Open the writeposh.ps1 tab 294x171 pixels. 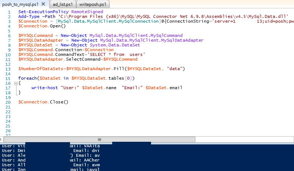pos(94,4)
